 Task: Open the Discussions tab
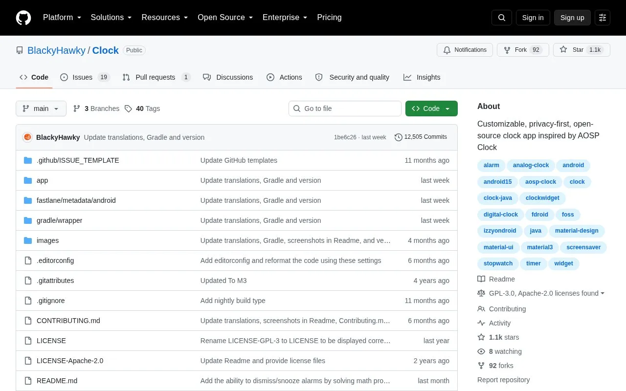pos(228,77)
